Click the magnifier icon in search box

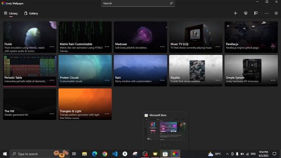point(171,3)
